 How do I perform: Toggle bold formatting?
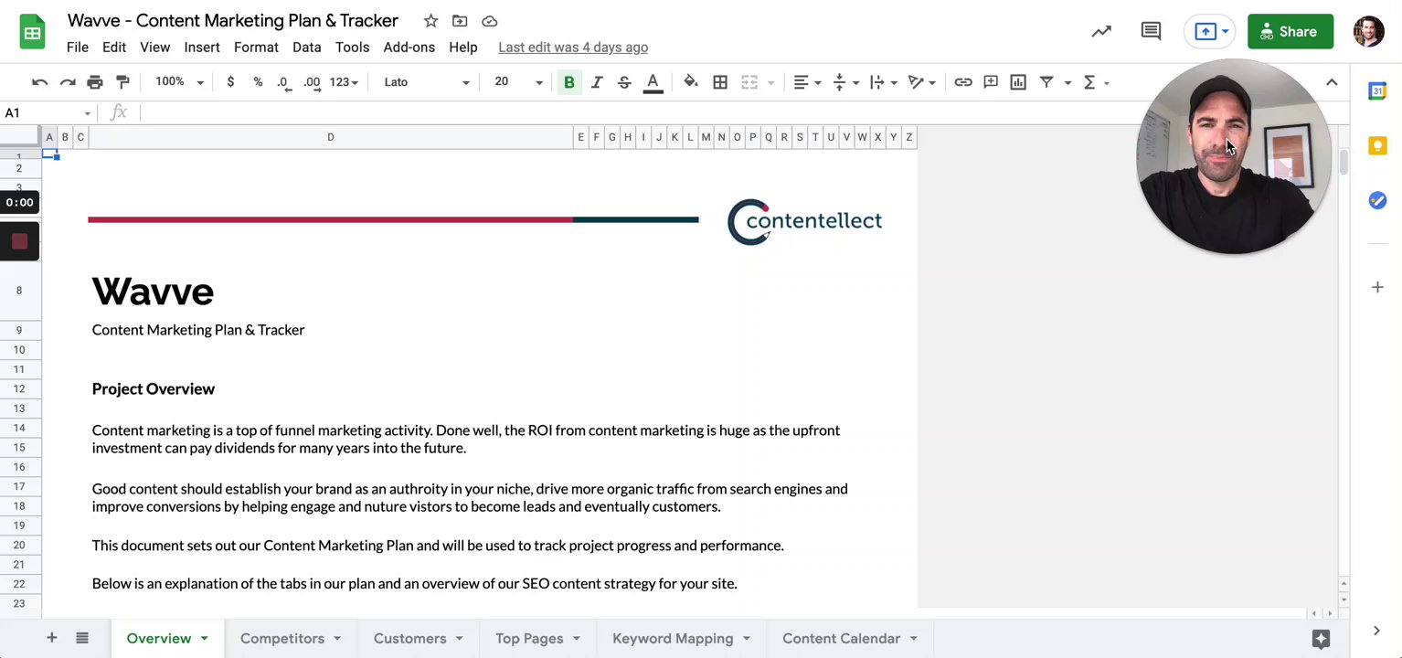pyautogui.click(x=569, y=82)
